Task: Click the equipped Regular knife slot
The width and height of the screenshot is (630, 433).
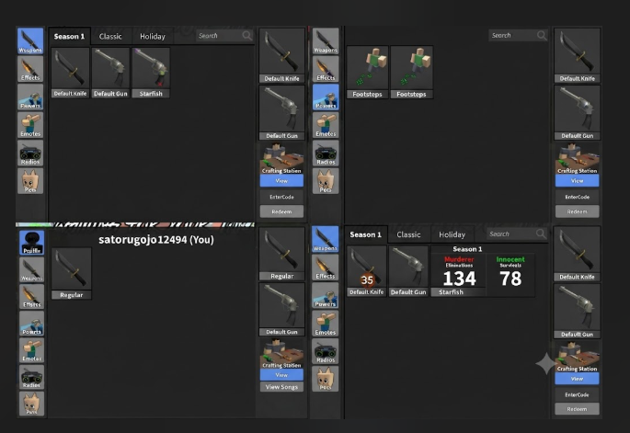Action: (281, 254)
